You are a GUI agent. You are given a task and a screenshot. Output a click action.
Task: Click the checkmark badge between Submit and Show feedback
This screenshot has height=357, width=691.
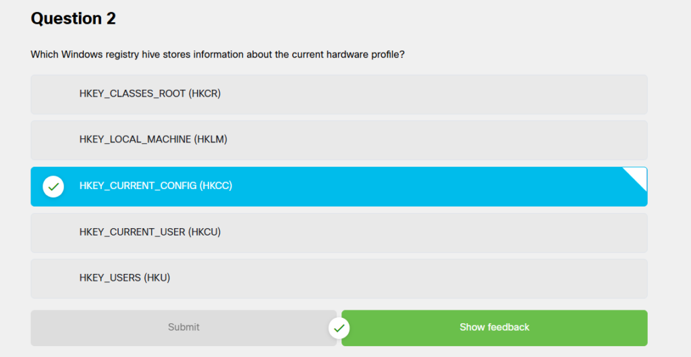click(x=339, y=328)
